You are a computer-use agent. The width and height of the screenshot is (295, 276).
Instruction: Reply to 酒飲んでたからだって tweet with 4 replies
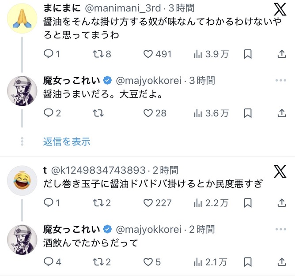pyautogui.click(x=49, y=262)
